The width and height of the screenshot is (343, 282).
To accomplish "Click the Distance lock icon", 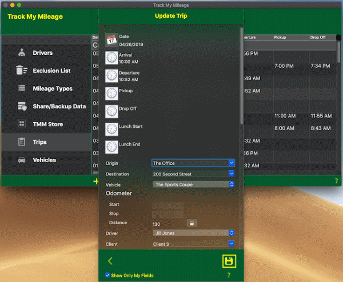I will (x=193, y=223).
